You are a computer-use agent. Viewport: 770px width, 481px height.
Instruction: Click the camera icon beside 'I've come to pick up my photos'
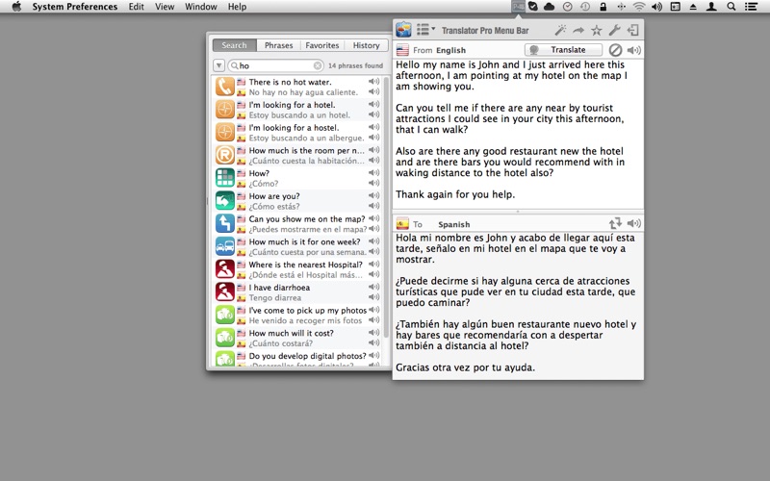pyautogui.click(x=225, y=316)
